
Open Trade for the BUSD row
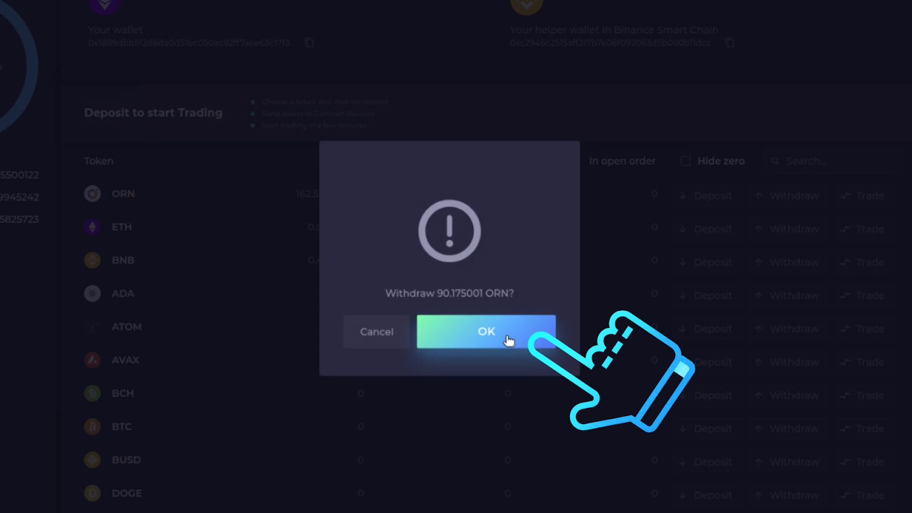pos(862,462)
